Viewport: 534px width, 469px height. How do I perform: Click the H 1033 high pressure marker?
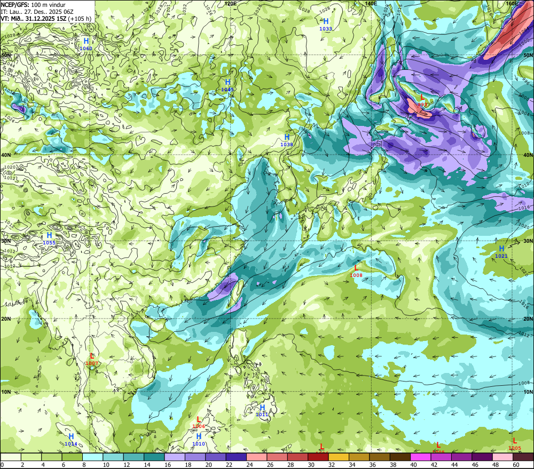326,25
